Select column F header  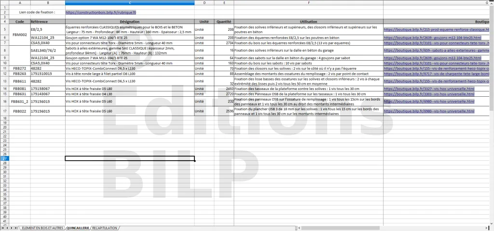(x=308, y=3)
